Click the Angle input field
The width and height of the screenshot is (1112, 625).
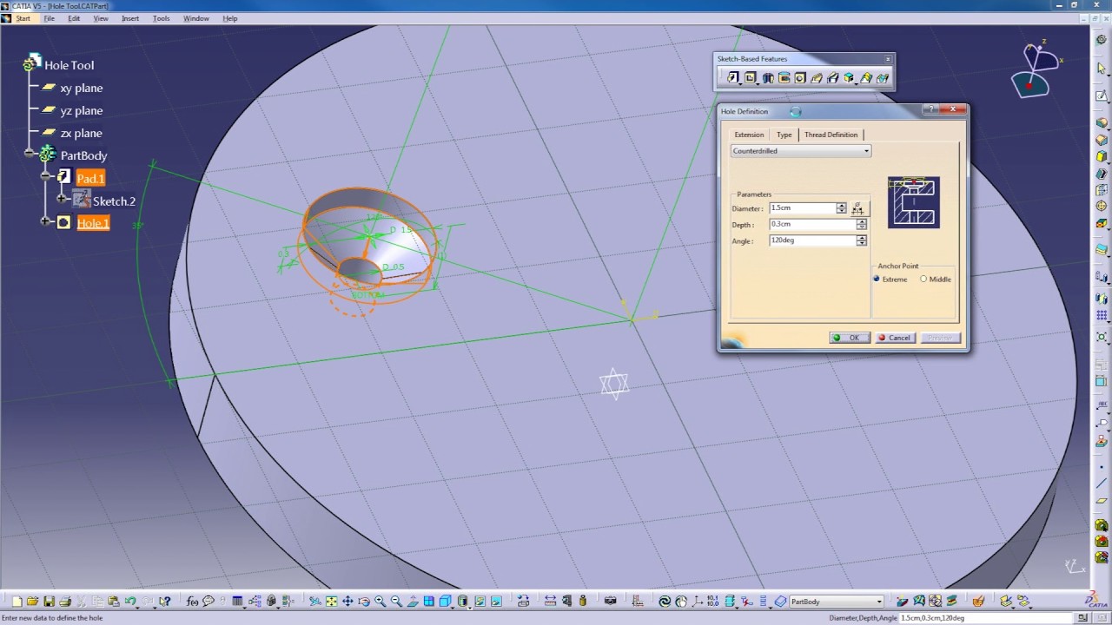coord(812,240)
